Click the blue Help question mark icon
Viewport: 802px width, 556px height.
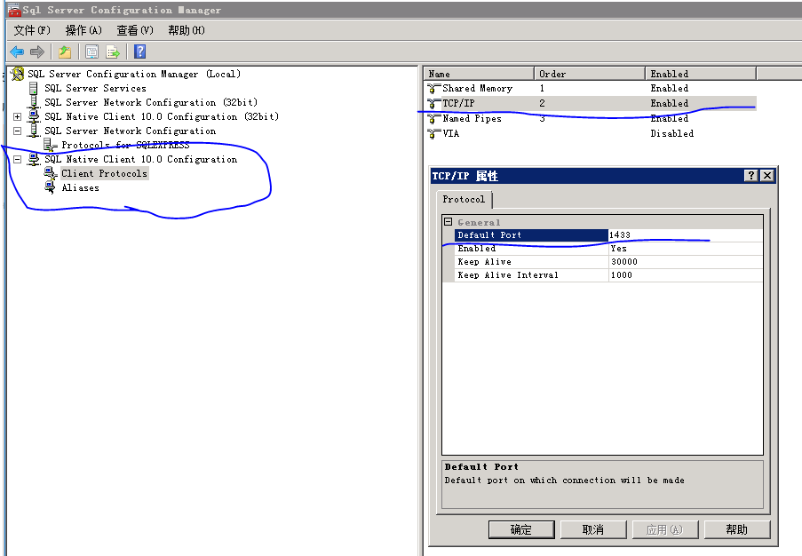tap(139, 52)
